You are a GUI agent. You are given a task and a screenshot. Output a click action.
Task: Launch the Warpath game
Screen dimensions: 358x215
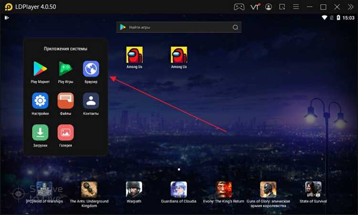point(134,190)
